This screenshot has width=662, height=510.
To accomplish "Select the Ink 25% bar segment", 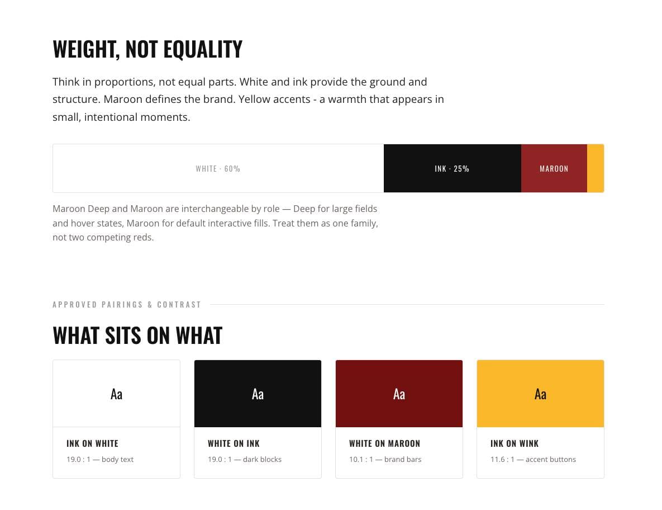I will pos(453,168).
